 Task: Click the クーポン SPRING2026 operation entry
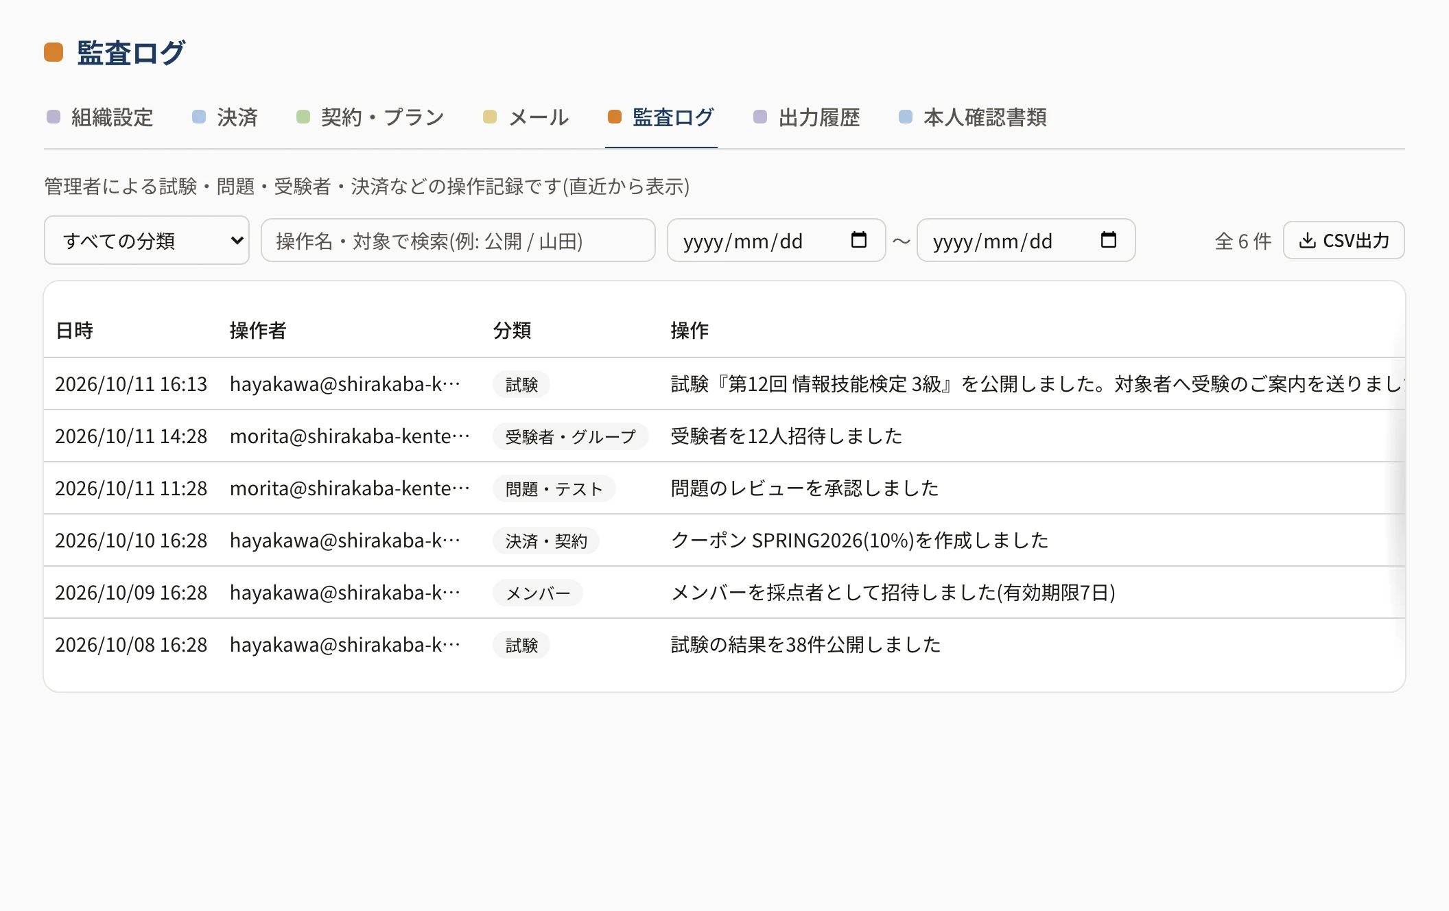click(x=860, y=541)
